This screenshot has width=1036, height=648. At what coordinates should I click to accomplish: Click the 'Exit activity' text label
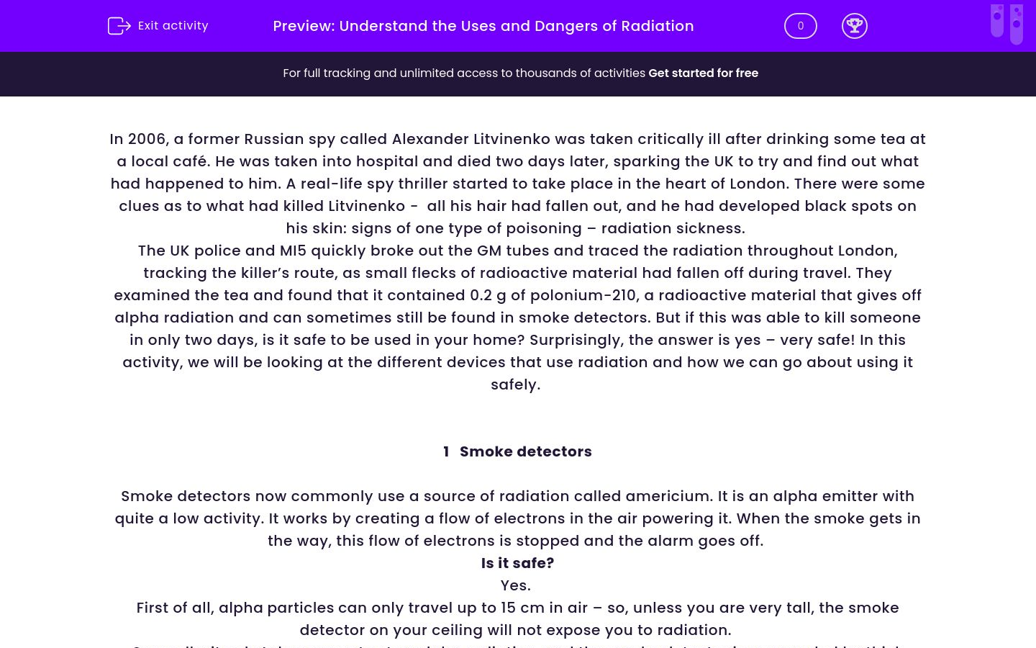point(173,26)
